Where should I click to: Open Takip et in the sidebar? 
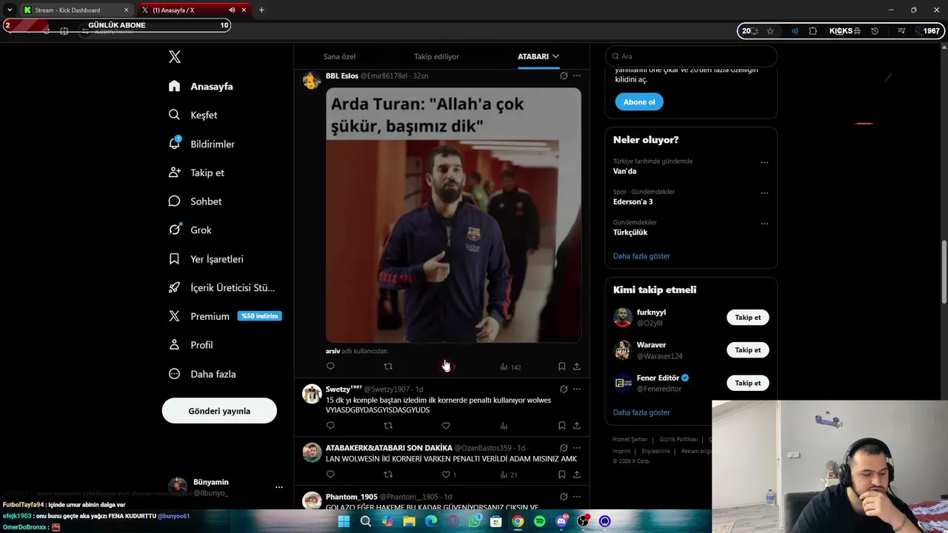tap(196, 172)
